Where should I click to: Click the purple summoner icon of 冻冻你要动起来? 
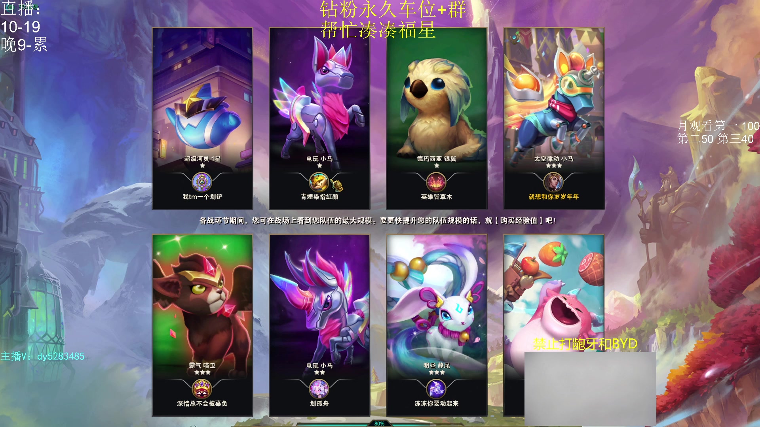pos(436,389)
